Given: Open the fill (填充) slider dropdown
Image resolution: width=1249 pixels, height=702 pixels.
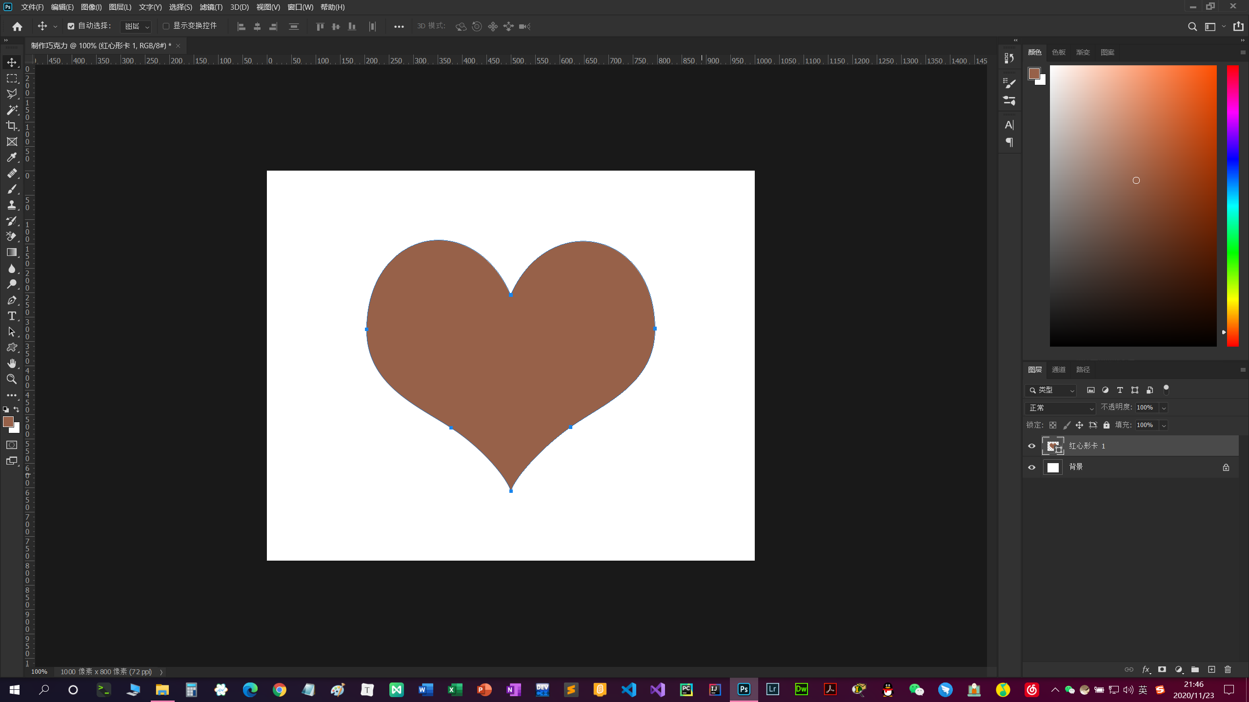Looking at the screenshot, I should 1164,426.
